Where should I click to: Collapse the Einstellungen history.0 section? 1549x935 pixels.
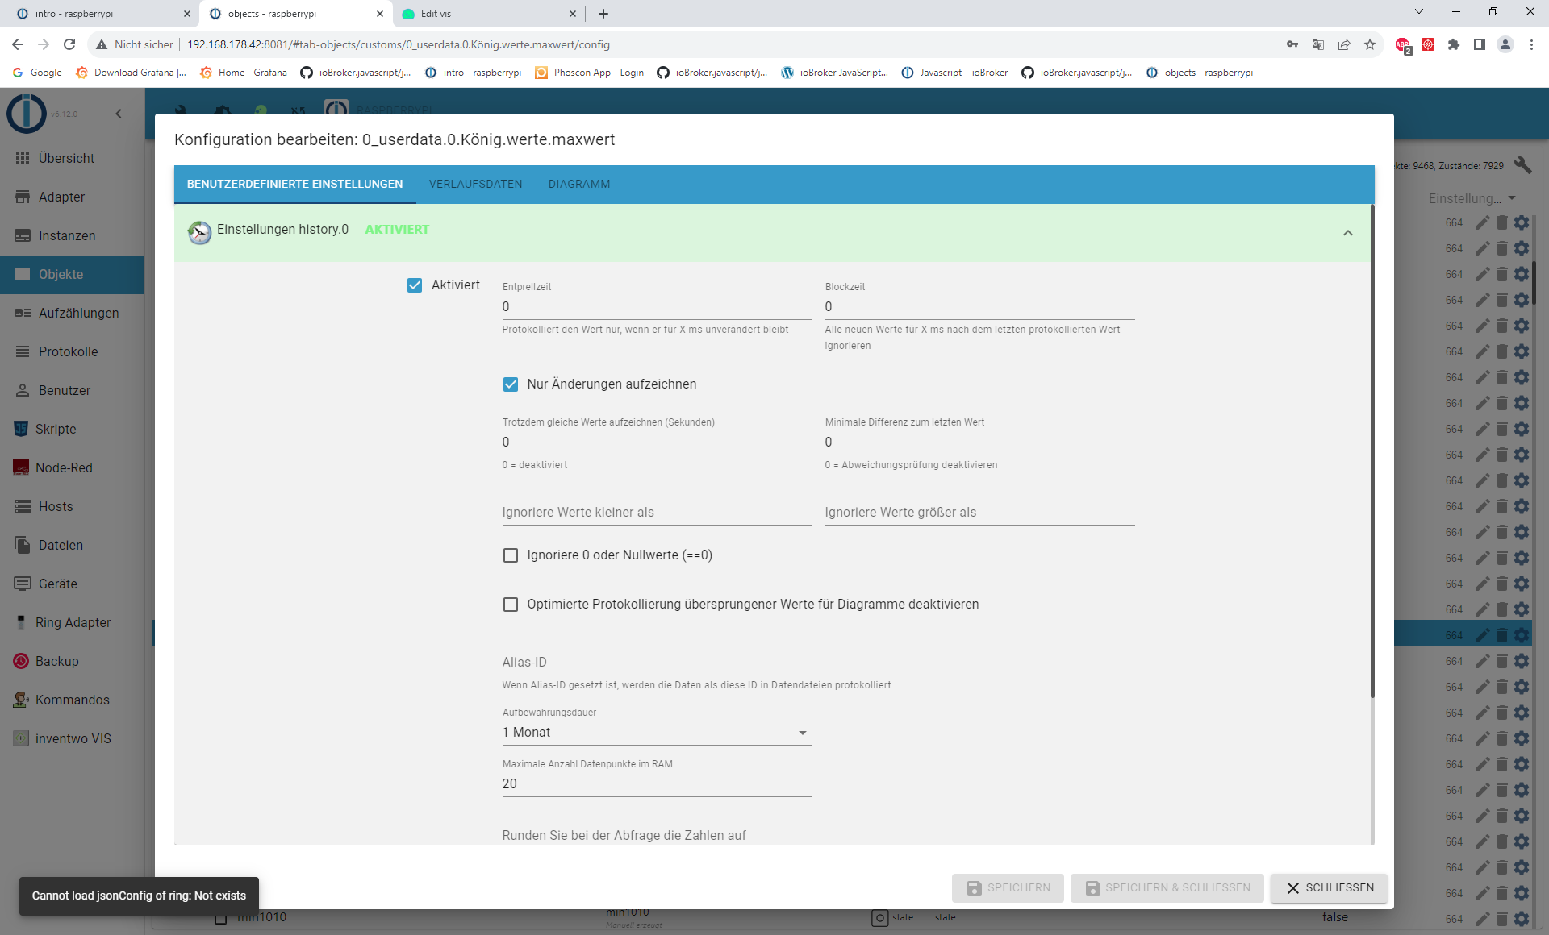tap(1348, 233)
